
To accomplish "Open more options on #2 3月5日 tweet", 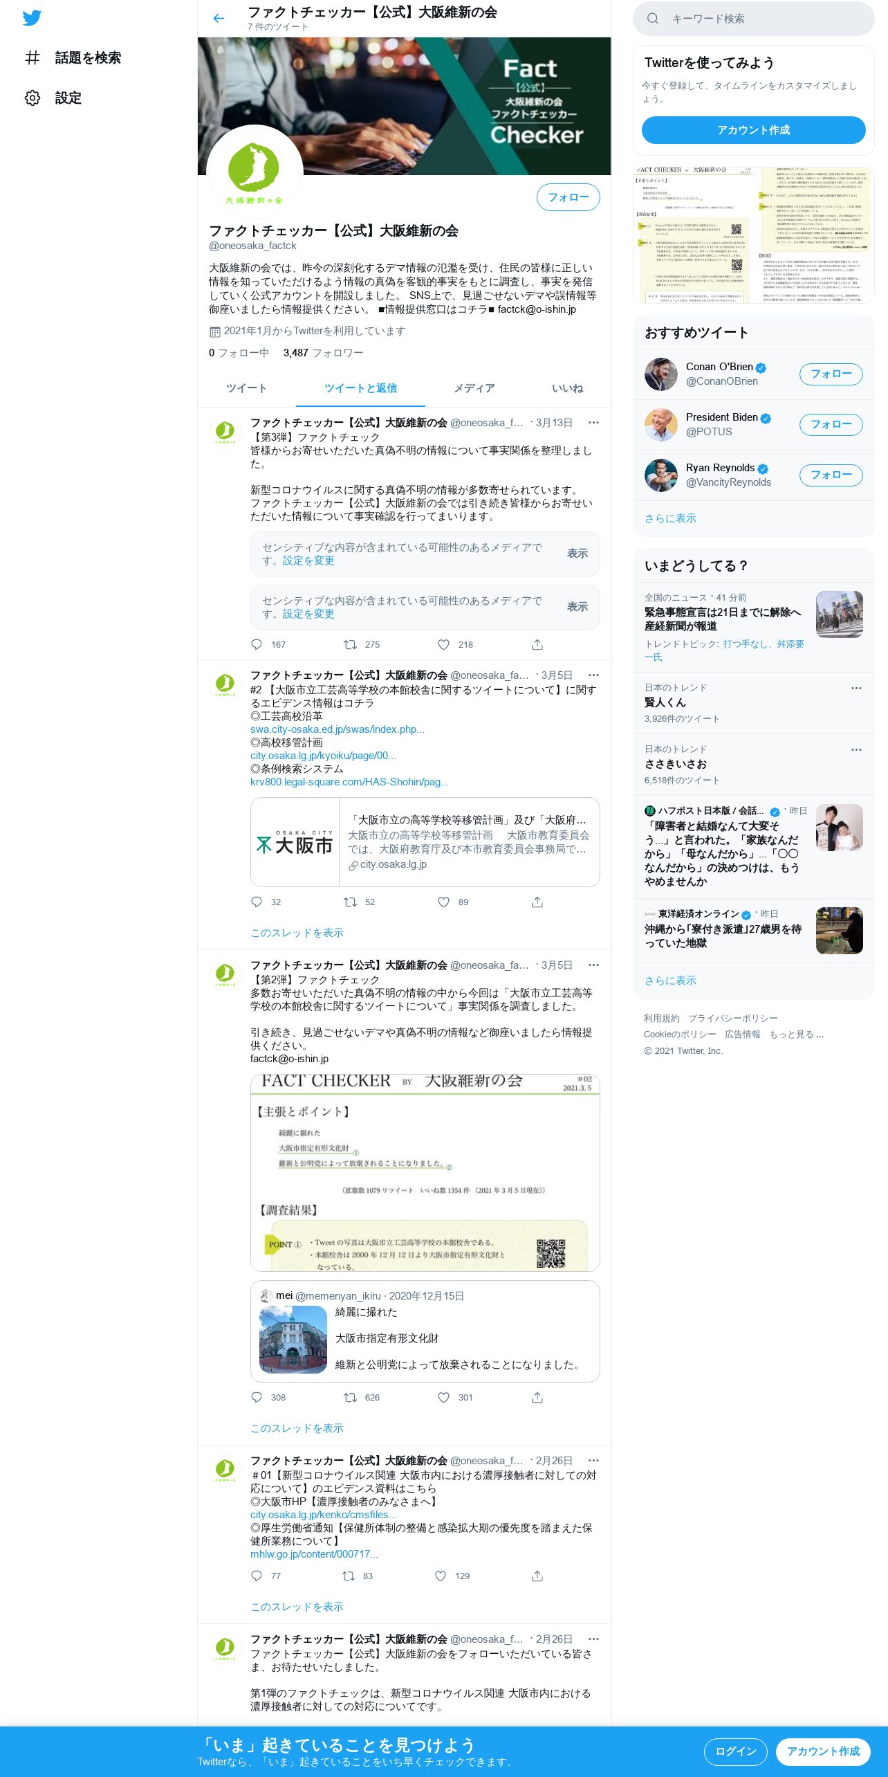I will [x=593, y=675].
